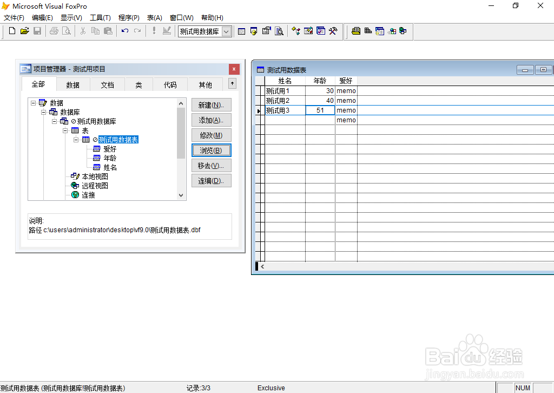
Task: Click the 修改(M) button
Action: (212, 135)
